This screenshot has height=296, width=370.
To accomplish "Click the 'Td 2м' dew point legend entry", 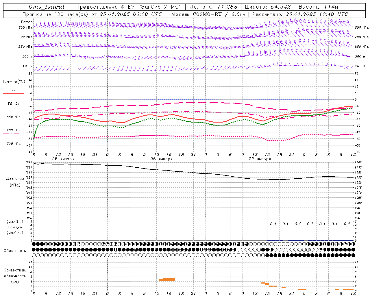I will click(13, 103).
